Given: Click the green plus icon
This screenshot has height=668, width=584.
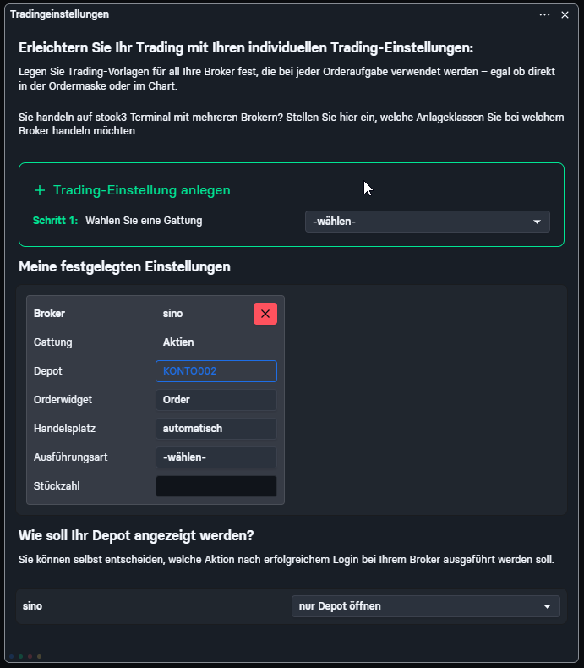Looking at the screenshot, I should [x=40, y=190].
